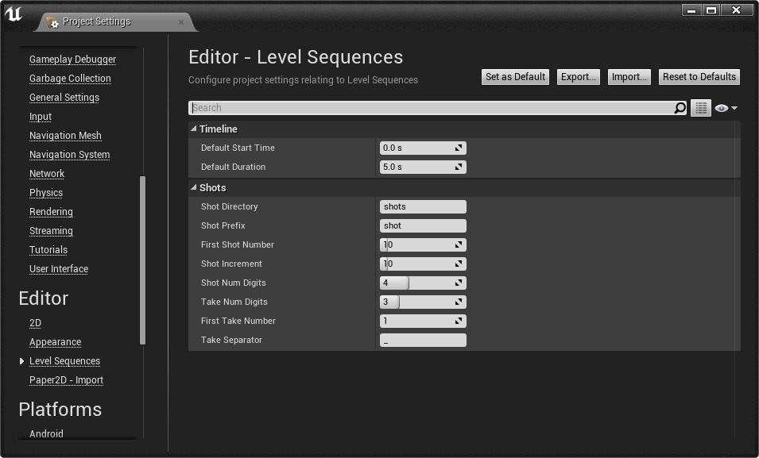Click the Unreal Engine logo icon
This screenshot has width=759, height=458.
(14, 14)
